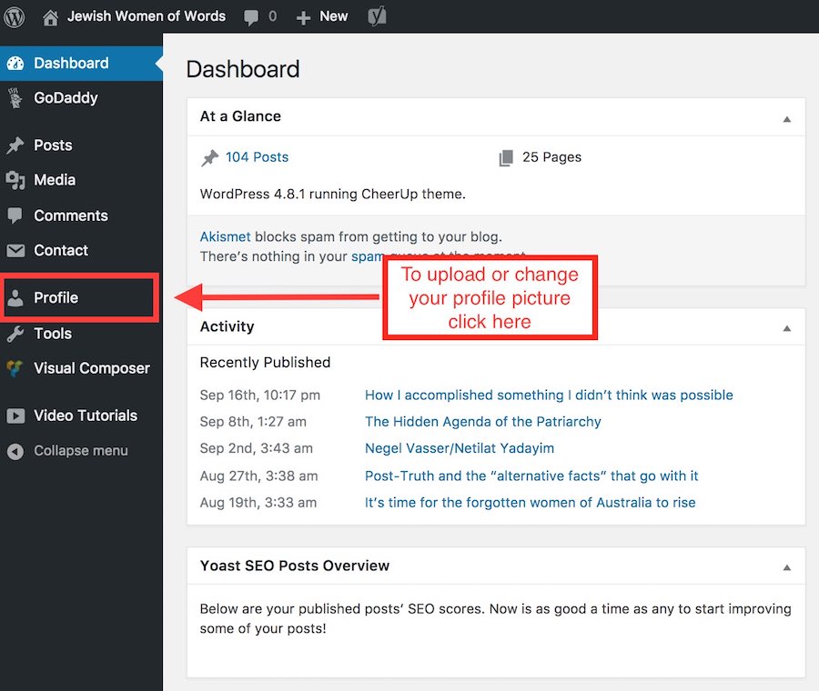Visit Jewish Women of Words site link
The image size is (819, 691).
click(x=147, y=16)
